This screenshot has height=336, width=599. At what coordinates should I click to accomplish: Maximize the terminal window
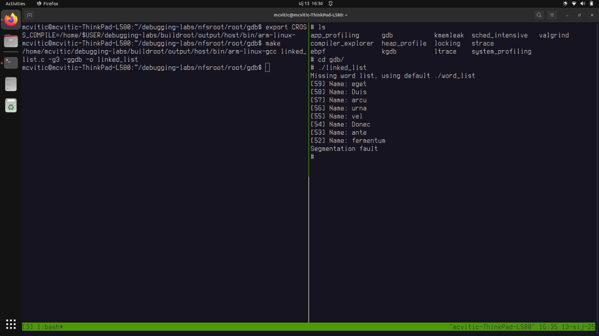[580, 15]
